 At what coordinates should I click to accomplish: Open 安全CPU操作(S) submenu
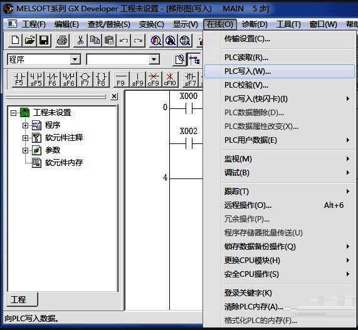280,274
